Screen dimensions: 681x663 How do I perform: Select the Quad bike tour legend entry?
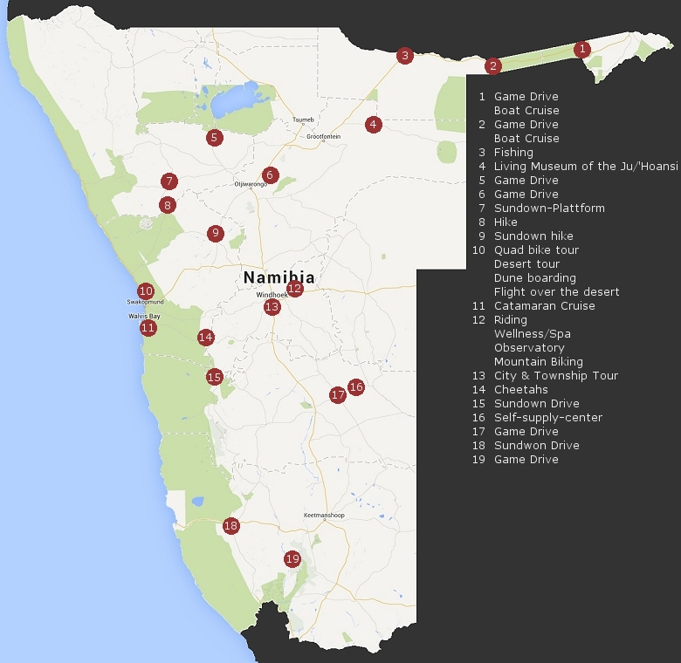click(536, 249)
